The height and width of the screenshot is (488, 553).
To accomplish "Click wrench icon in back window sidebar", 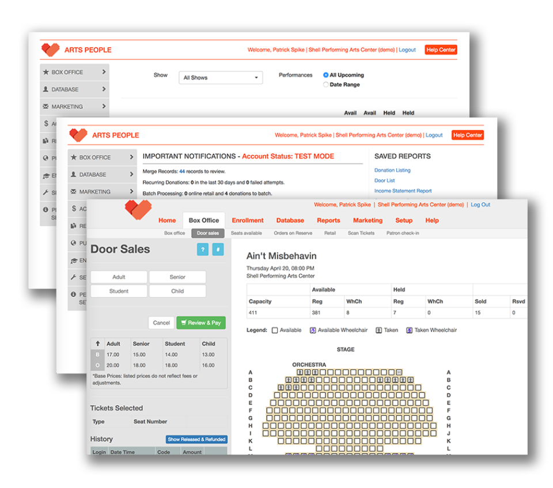I will coord(46,192).
